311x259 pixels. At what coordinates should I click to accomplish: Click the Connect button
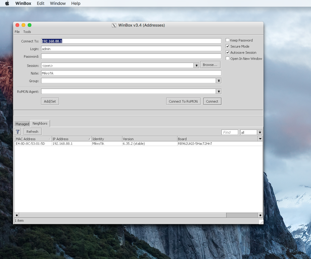[x=212, y=101]
